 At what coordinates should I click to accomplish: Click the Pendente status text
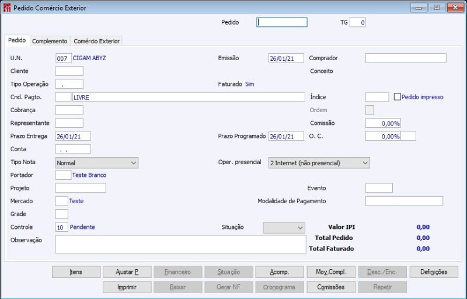click(82, 227)
